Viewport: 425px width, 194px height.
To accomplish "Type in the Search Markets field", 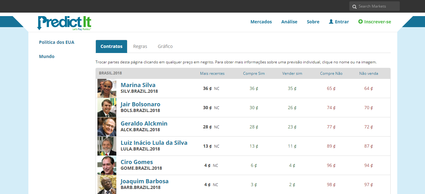I will 377,6.
